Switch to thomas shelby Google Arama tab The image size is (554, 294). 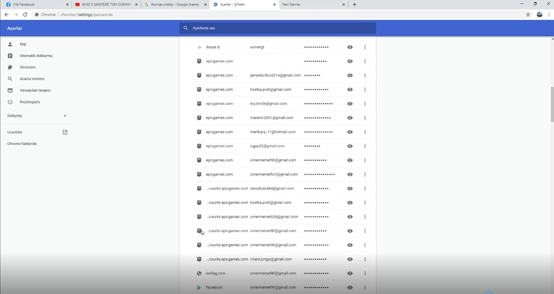[x=175, y=5]
